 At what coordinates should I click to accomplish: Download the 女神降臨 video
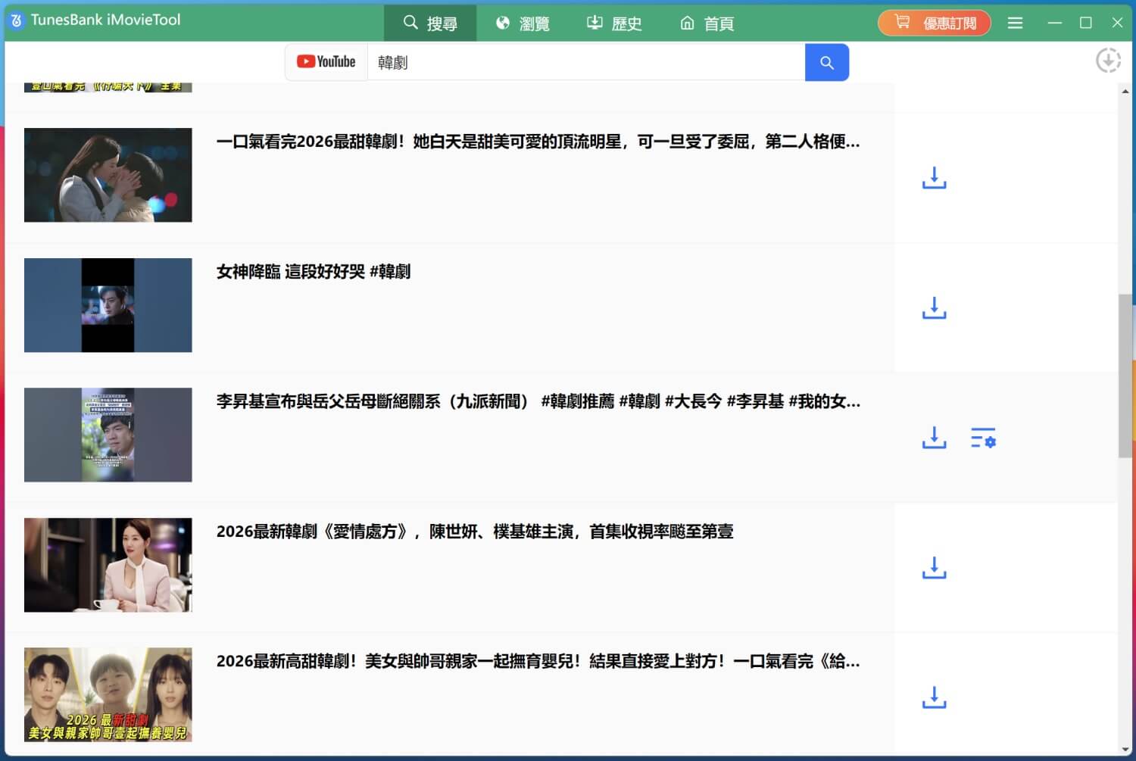(934, 308)
